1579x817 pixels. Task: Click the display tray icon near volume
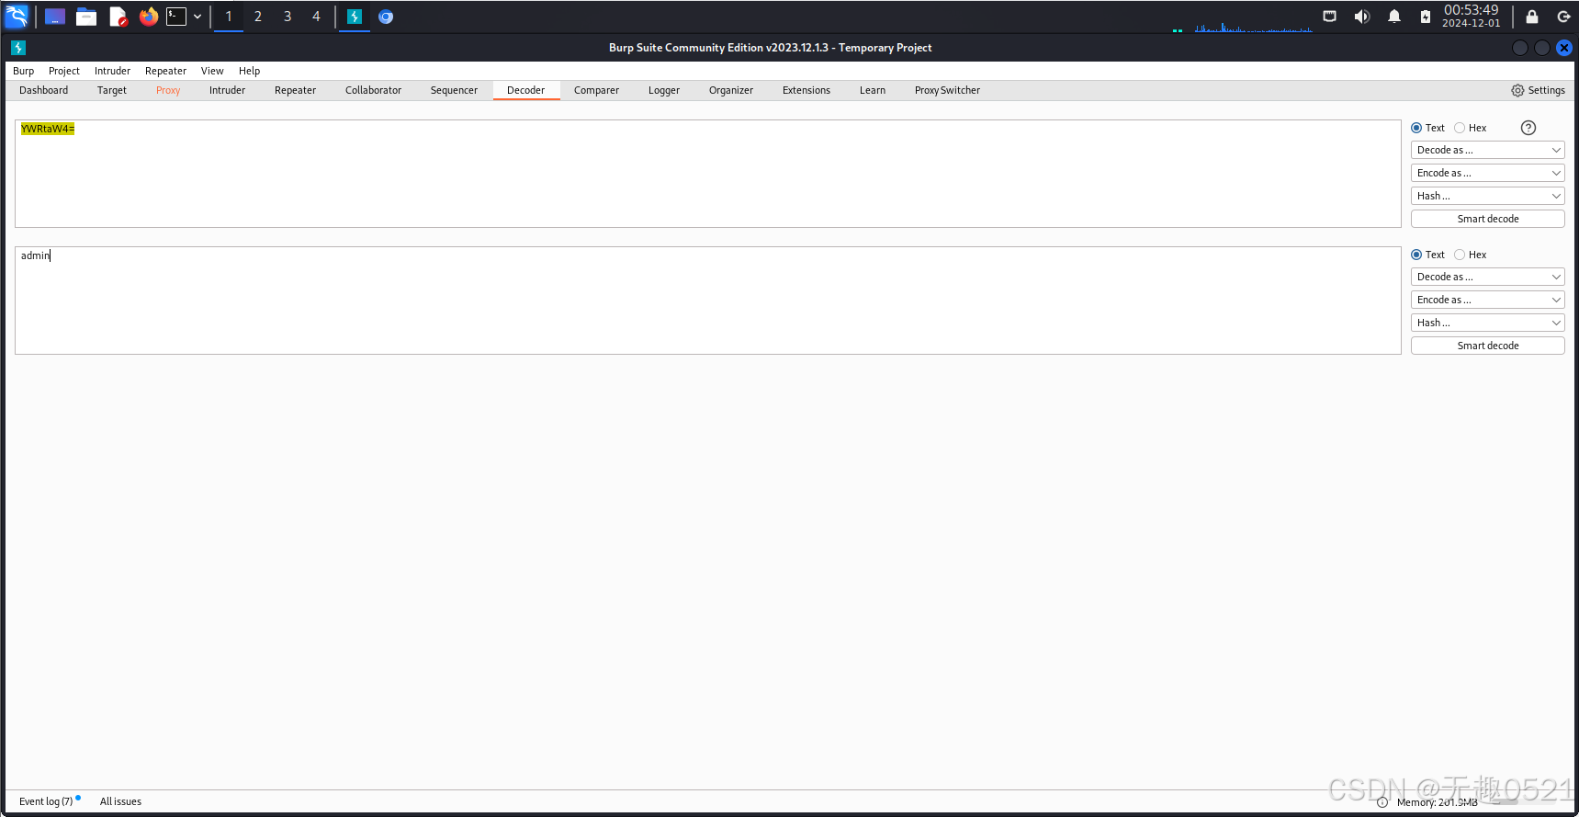pyautogui.click(x=1329, y=17)
